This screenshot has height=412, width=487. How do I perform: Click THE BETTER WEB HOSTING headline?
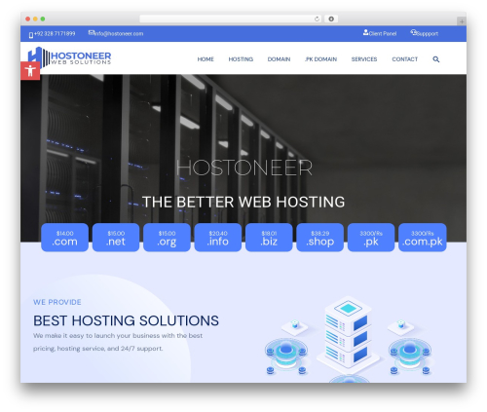[x=243, y=202]
